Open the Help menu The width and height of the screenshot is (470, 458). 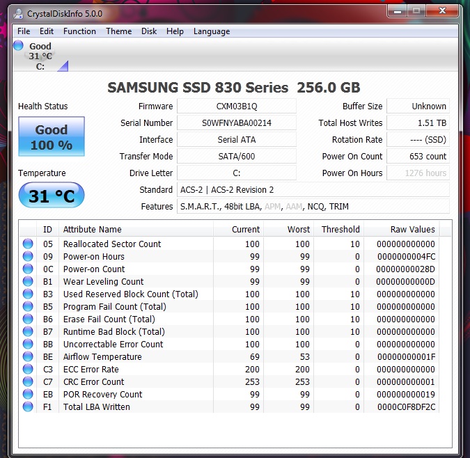click(175, 31)
